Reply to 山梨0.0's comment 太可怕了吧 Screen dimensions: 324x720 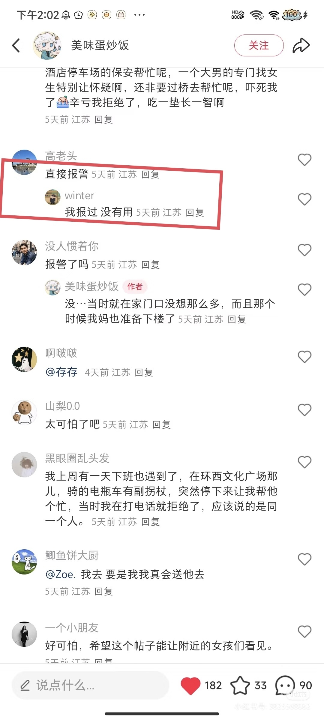161,424
